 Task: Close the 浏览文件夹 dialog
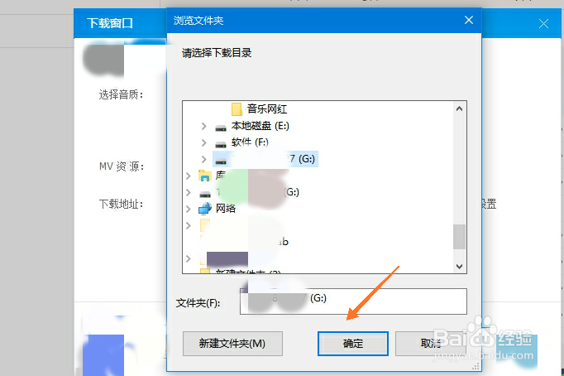469,20
